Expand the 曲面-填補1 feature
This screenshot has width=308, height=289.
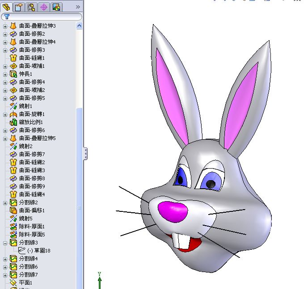(x=5, y=66)
